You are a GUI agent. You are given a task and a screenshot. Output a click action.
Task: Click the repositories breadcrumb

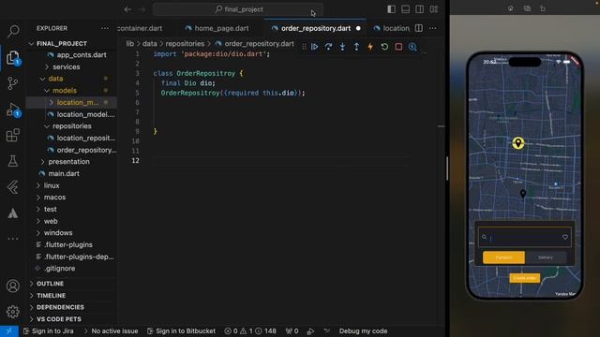coord(185,44)
